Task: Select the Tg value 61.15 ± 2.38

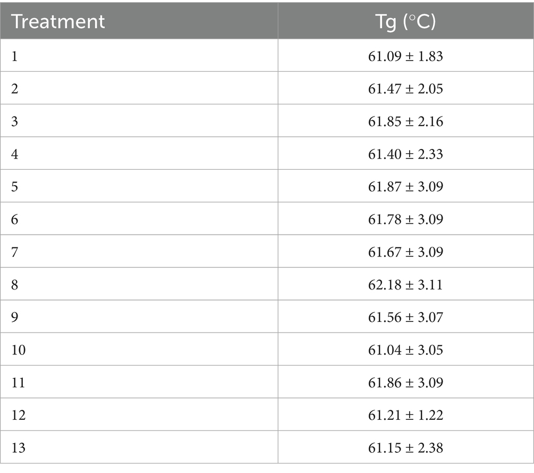Action: [x=405, y=448]
